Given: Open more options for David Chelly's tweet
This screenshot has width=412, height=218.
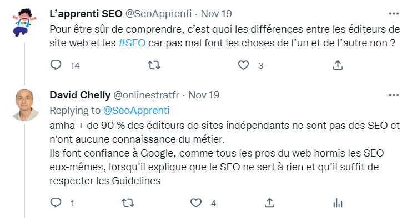Looking at the screenshot, I should coord(394,95).
